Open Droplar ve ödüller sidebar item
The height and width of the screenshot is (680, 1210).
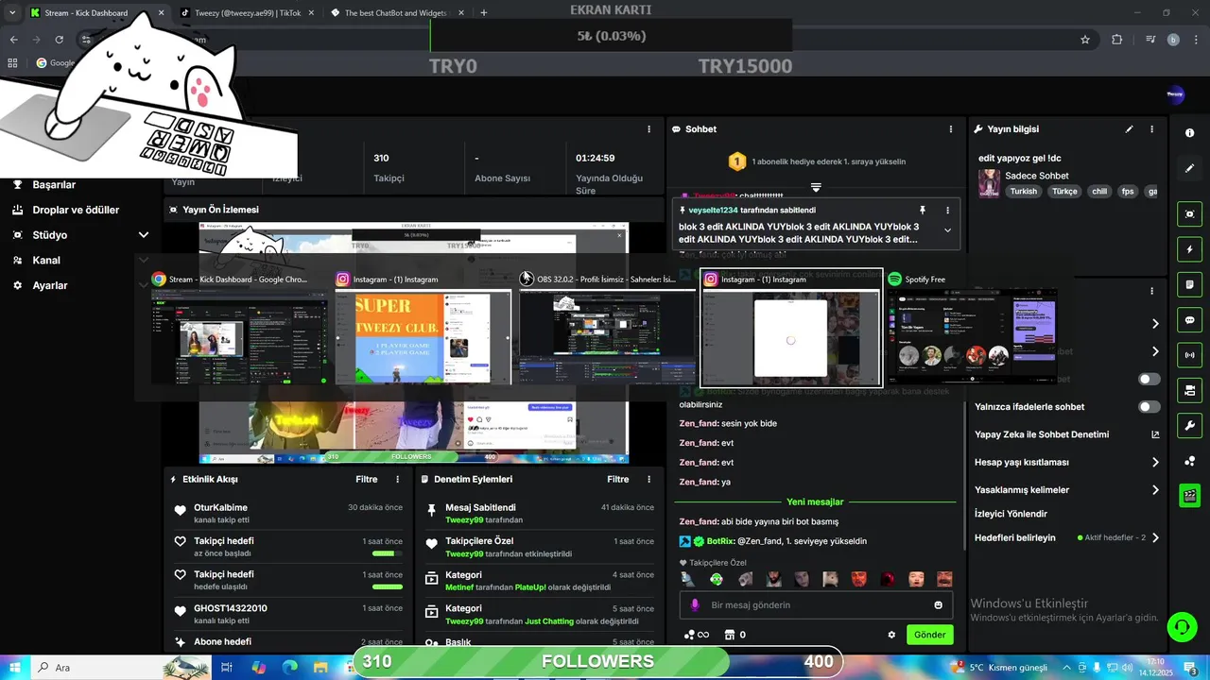click(76, 210)
